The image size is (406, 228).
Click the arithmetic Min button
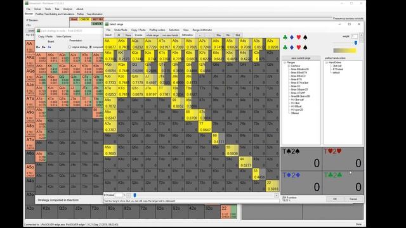pos(228,35)
